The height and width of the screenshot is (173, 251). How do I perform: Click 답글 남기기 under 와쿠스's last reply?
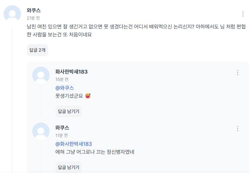(68, 167)
